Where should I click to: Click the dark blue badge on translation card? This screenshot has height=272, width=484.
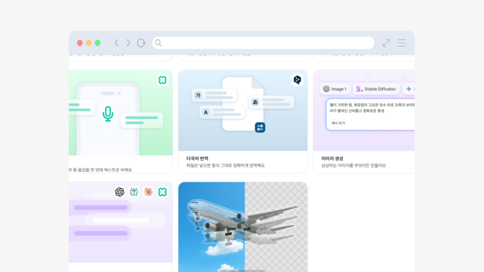[x=297, y=80]
